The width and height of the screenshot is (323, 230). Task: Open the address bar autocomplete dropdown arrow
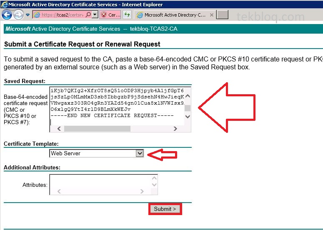95,15
